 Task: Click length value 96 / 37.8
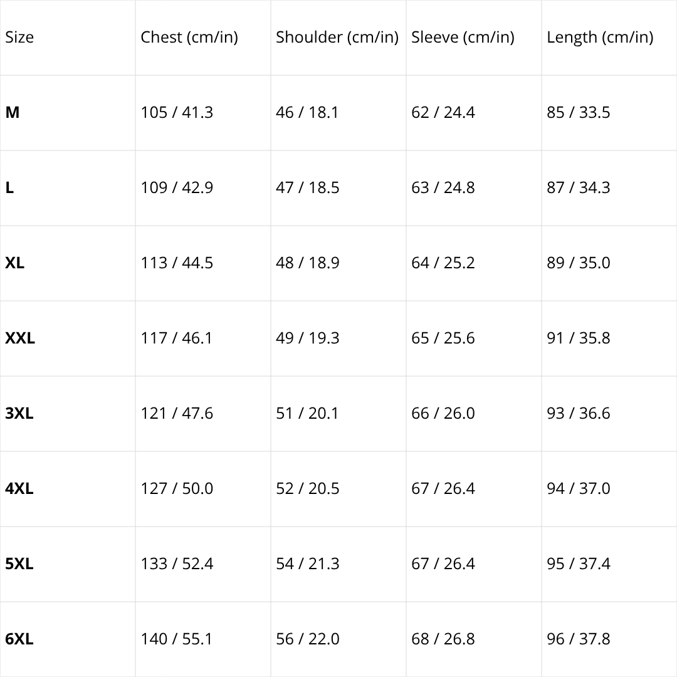(578, 639)
